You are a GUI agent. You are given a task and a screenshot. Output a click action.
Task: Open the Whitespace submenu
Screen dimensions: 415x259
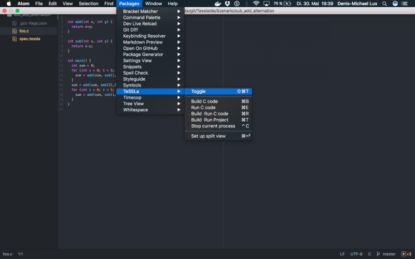click(150, 110)
